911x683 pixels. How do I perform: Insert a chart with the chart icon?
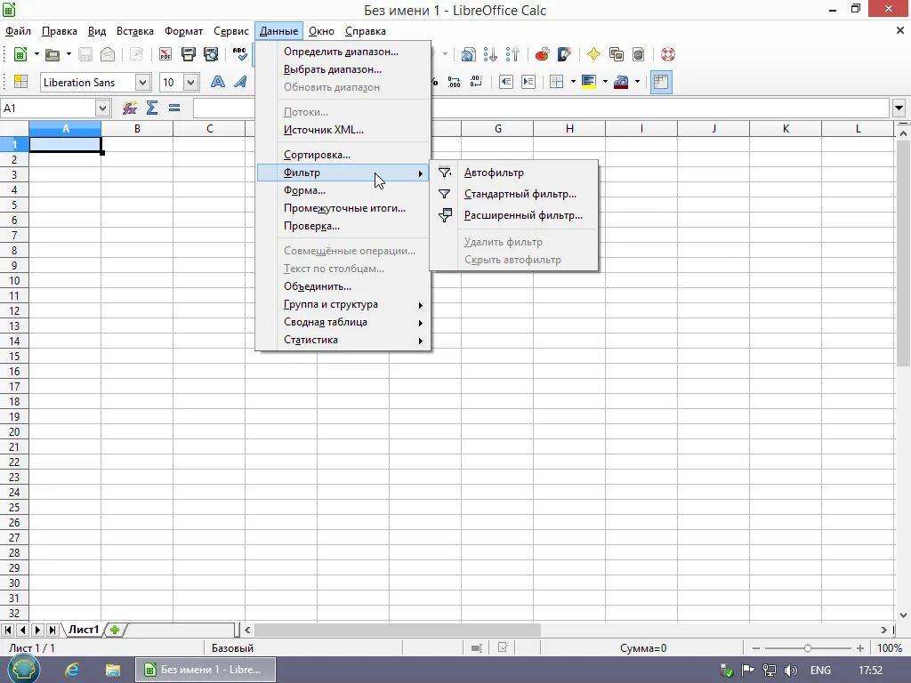point(542,54)
